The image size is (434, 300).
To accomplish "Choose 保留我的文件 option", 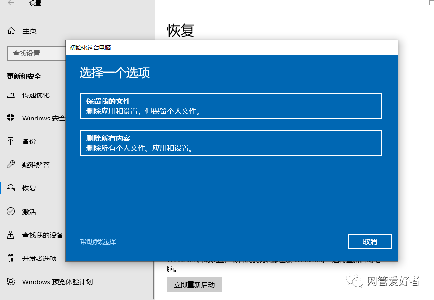I will pyautogui.click(x=231, y=106).
